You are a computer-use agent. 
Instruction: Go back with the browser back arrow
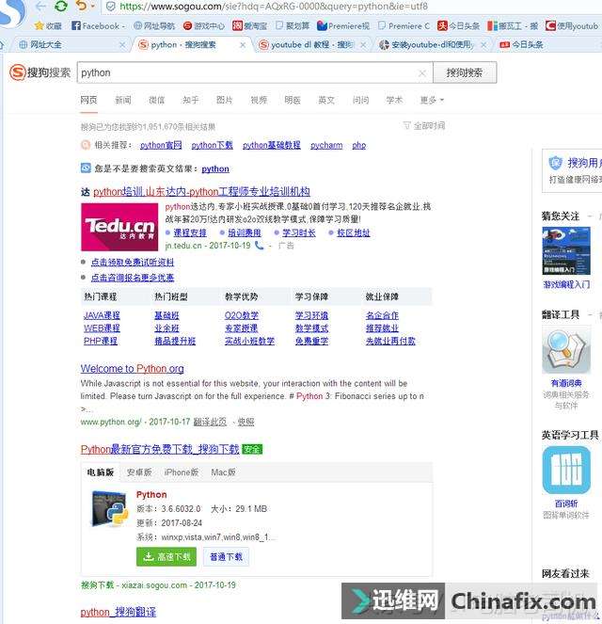pyautogui.click(x=40, y=6)
